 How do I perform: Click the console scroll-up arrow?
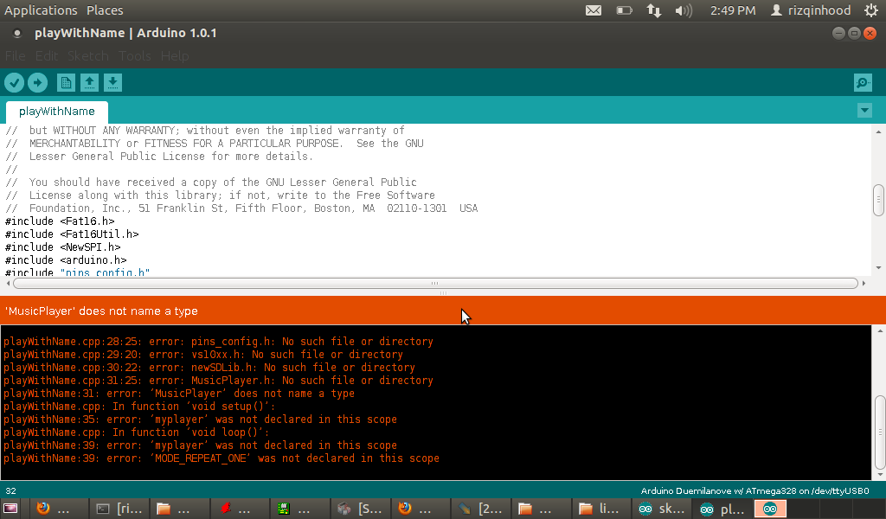coord(879,331)
